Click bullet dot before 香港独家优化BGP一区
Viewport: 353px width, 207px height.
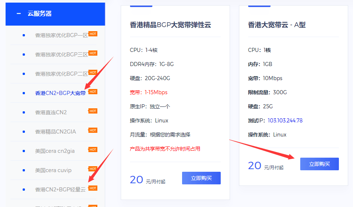coord(24,35)
